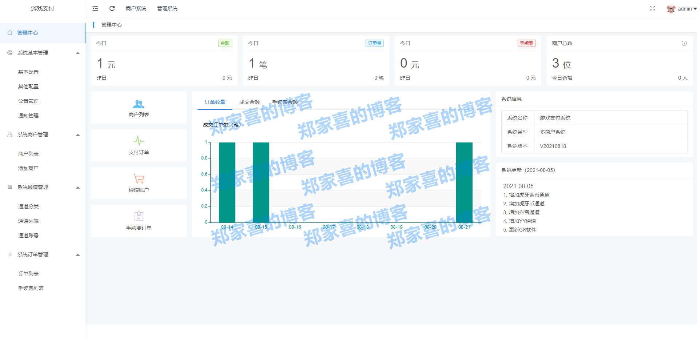Click the update entry 增加抖音通道

pos(521,212)
